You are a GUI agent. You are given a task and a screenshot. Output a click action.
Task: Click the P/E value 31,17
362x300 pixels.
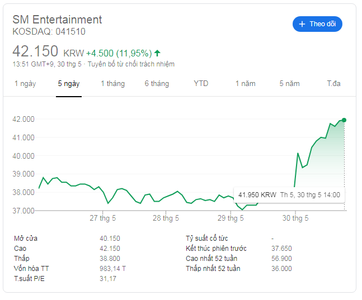click(108, 279)
